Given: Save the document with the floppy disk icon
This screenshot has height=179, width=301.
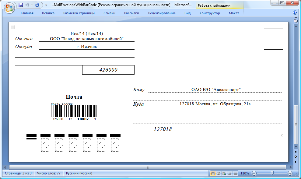Looking at the screenshot, I should (x=21, y=5).
